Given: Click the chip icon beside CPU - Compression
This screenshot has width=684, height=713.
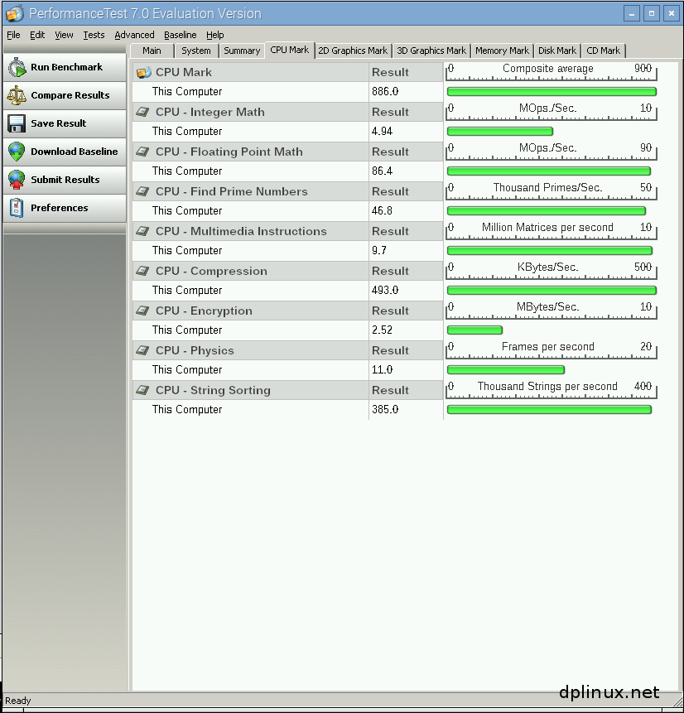Looking at the screenshot, I should (x=142, y=271).
